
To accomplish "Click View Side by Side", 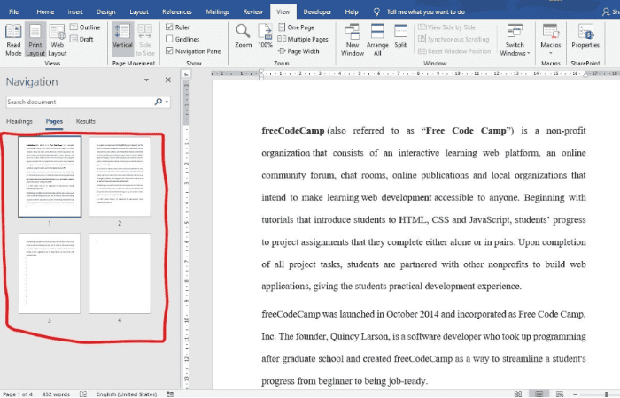I will (446, 27).
